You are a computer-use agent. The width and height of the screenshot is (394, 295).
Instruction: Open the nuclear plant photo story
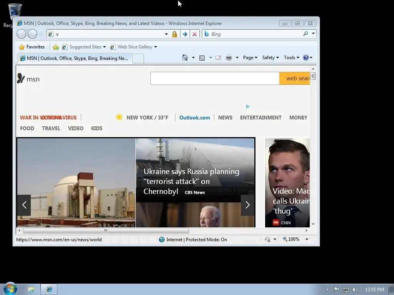click(x=77, y=182)
